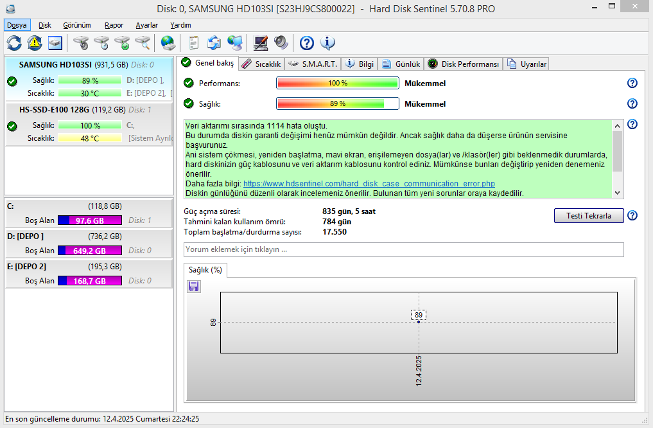Click the E: 168,7 GB free space bar
Screen dimensions: 653x428
(x=90, y=281)
